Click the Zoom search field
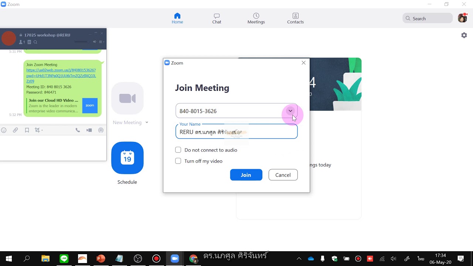This screenshot has height=266, width=473. point(428,18)
